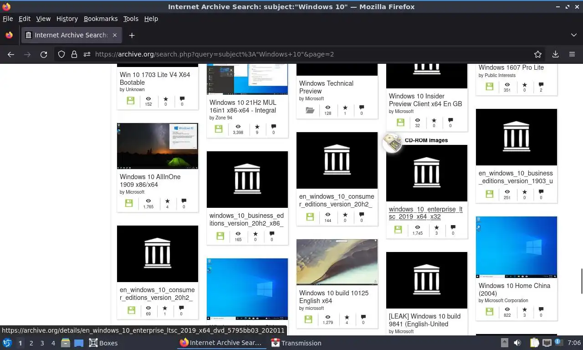Screen dimensions: 583x350
Task: Click folder icon on Windows Technical Preview card
Action: click(310, 110)
